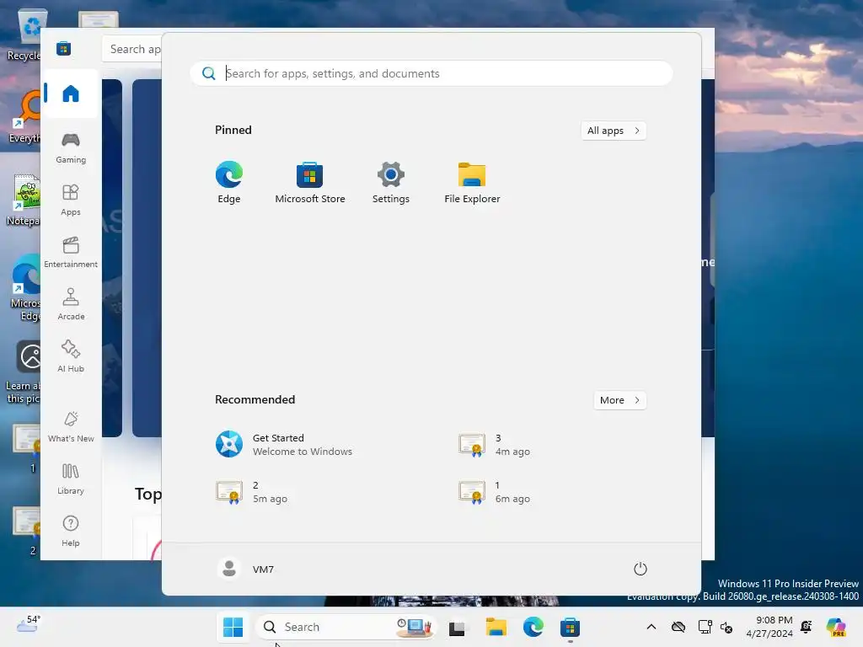Select the Recycle Bin desktop icon

pyautogui.click(x=26, y=35)
